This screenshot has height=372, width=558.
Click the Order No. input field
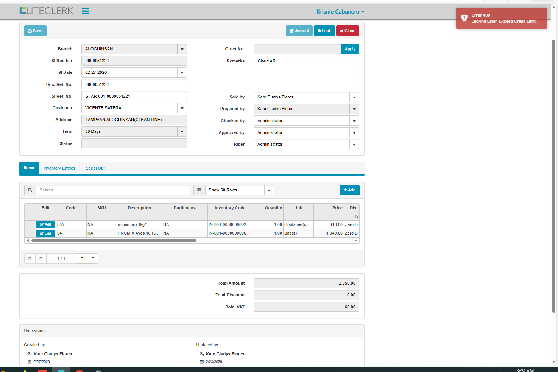297,49
